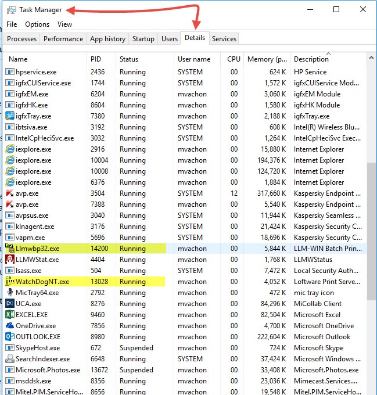Sort by the Name column header

(x=45, y=59)
